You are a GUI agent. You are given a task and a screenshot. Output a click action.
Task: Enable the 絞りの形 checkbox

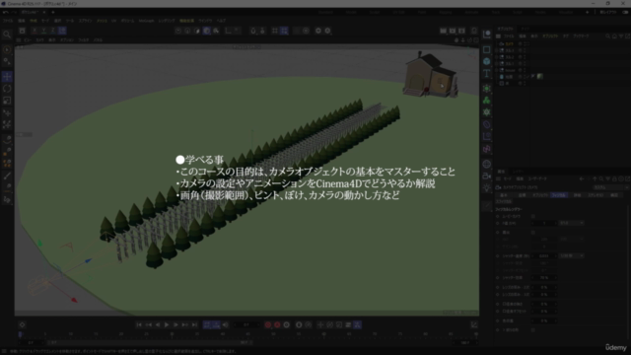point(532,329)
